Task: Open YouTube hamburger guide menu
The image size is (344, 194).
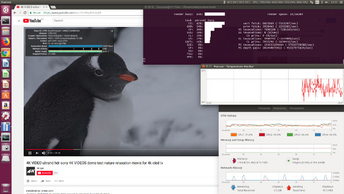Action: click(x=19, y=20)
